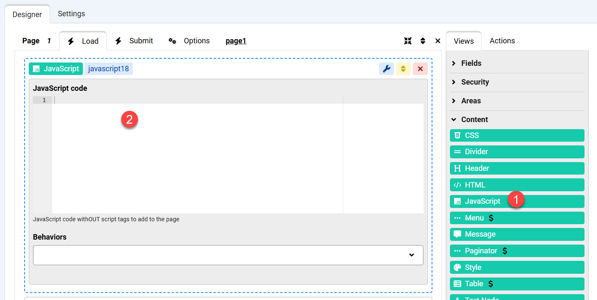Click the javascript18 name badge
597x300 pixels.
coord(109,69)
